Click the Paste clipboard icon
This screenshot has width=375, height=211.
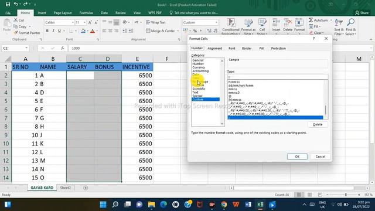[x=6, y=23]
